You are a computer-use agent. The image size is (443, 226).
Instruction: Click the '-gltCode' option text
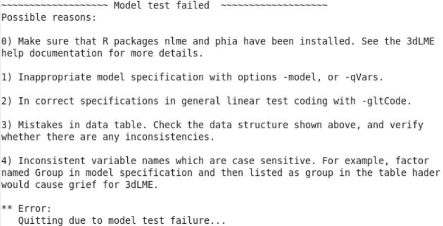tap(387, 101)
